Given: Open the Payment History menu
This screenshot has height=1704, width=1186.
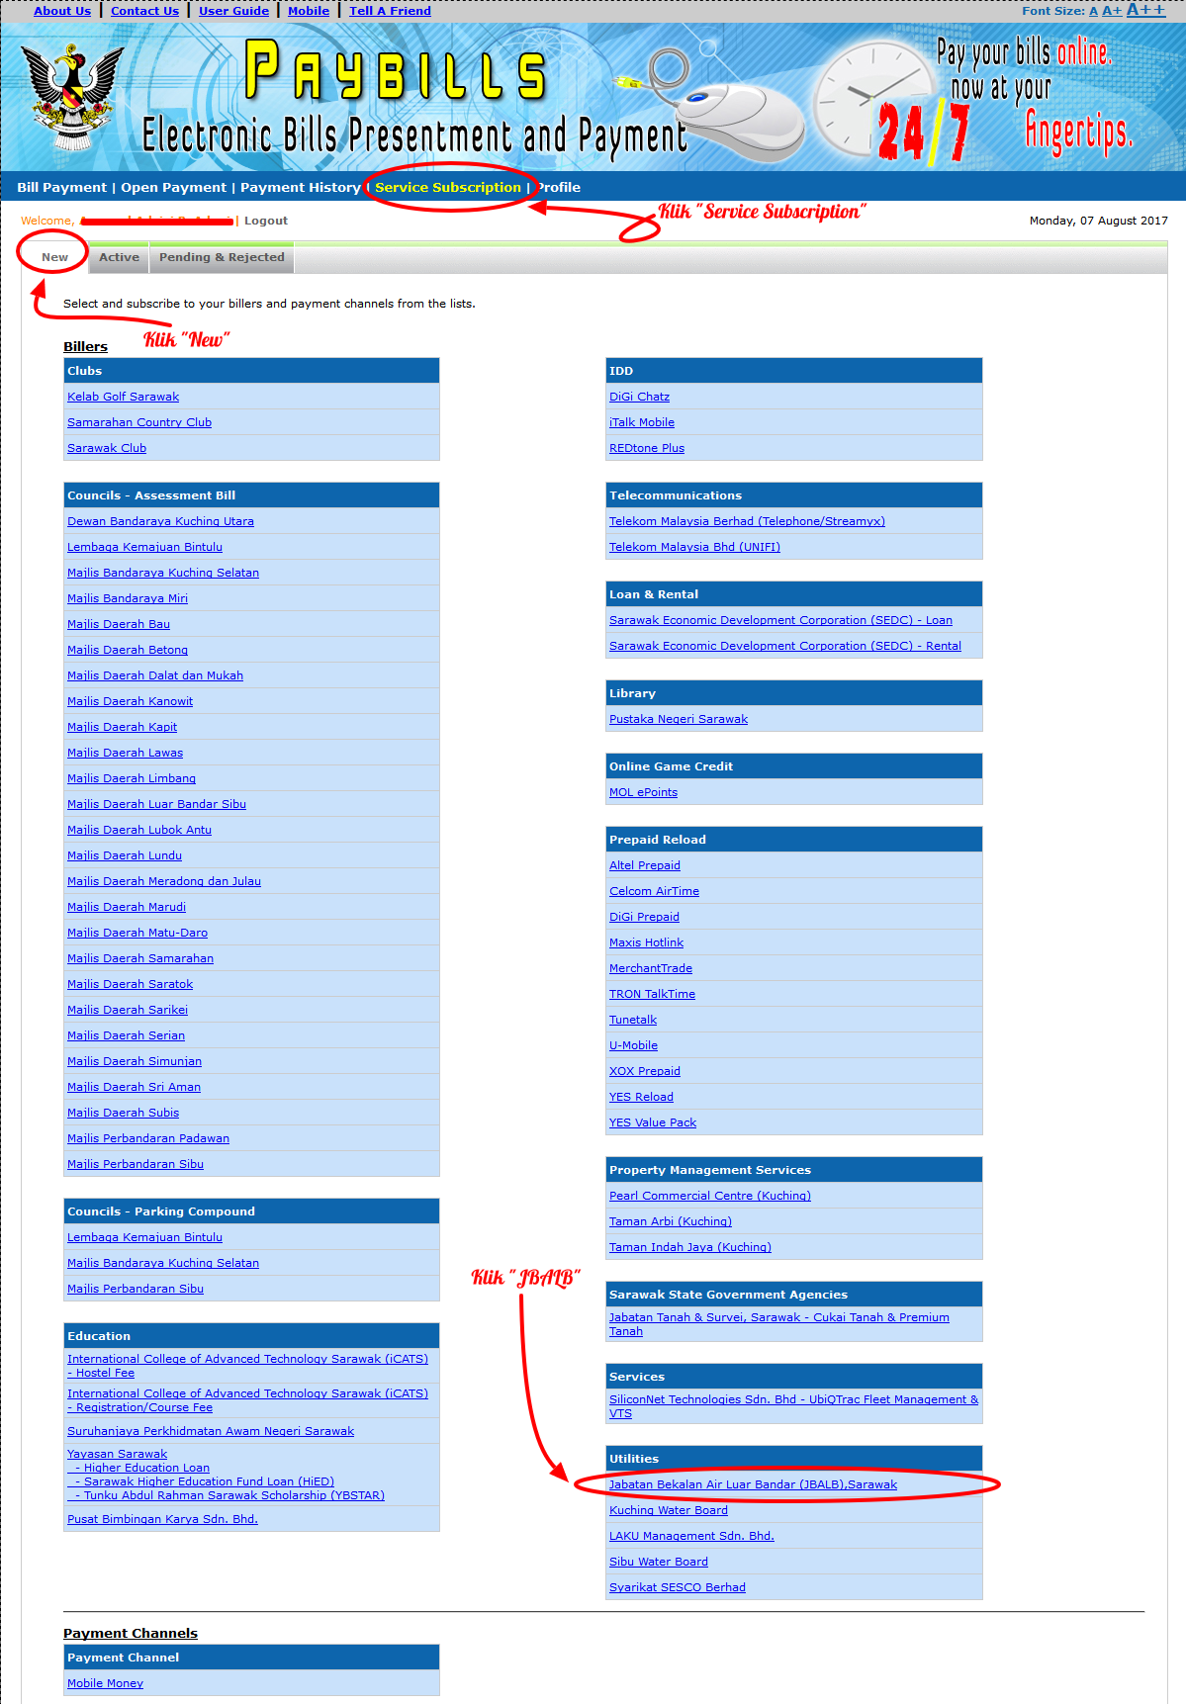Looking at the screenshot, I should (x=300, y=187).
